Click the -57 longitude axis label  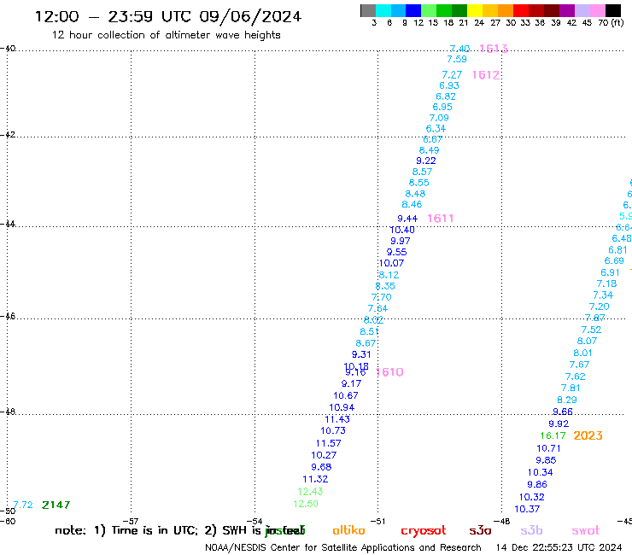tap(131, 522)
